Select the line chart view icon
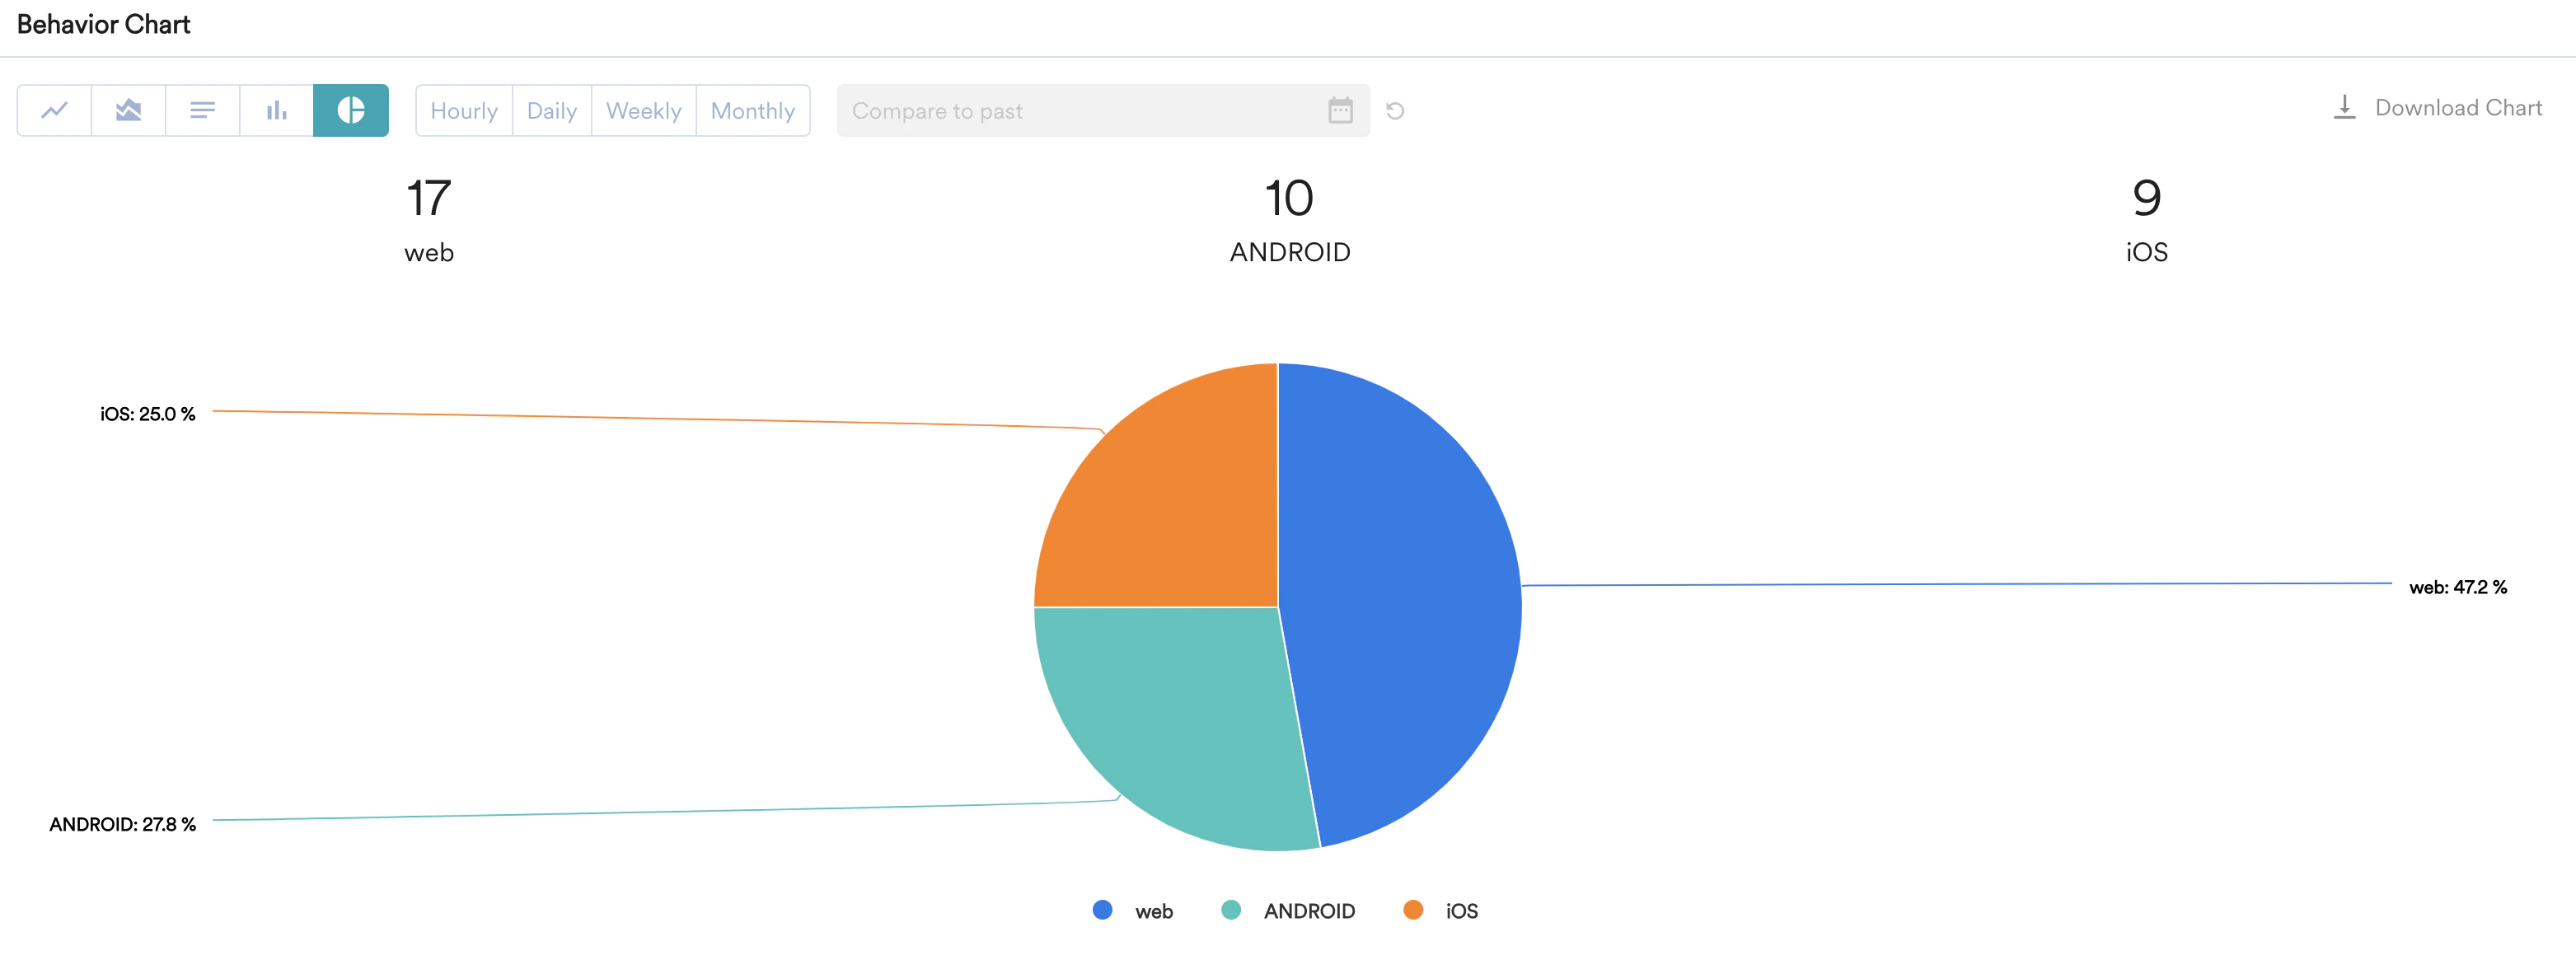Viewport: 2576px width, 974px height. click(55, 110)
